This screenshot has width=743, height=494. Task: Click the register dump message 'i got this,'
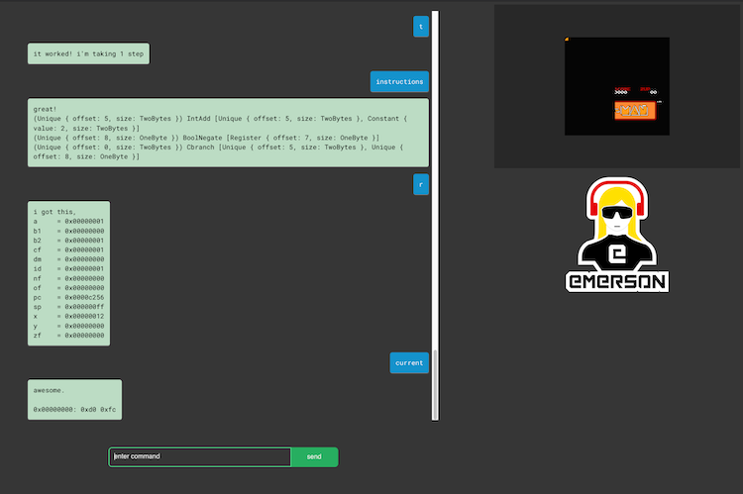pos(68,273)
